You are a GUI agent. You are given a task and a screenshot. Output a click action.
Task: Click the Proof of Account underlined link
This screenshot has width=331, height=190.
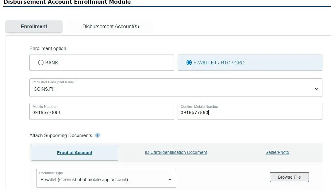74,152
